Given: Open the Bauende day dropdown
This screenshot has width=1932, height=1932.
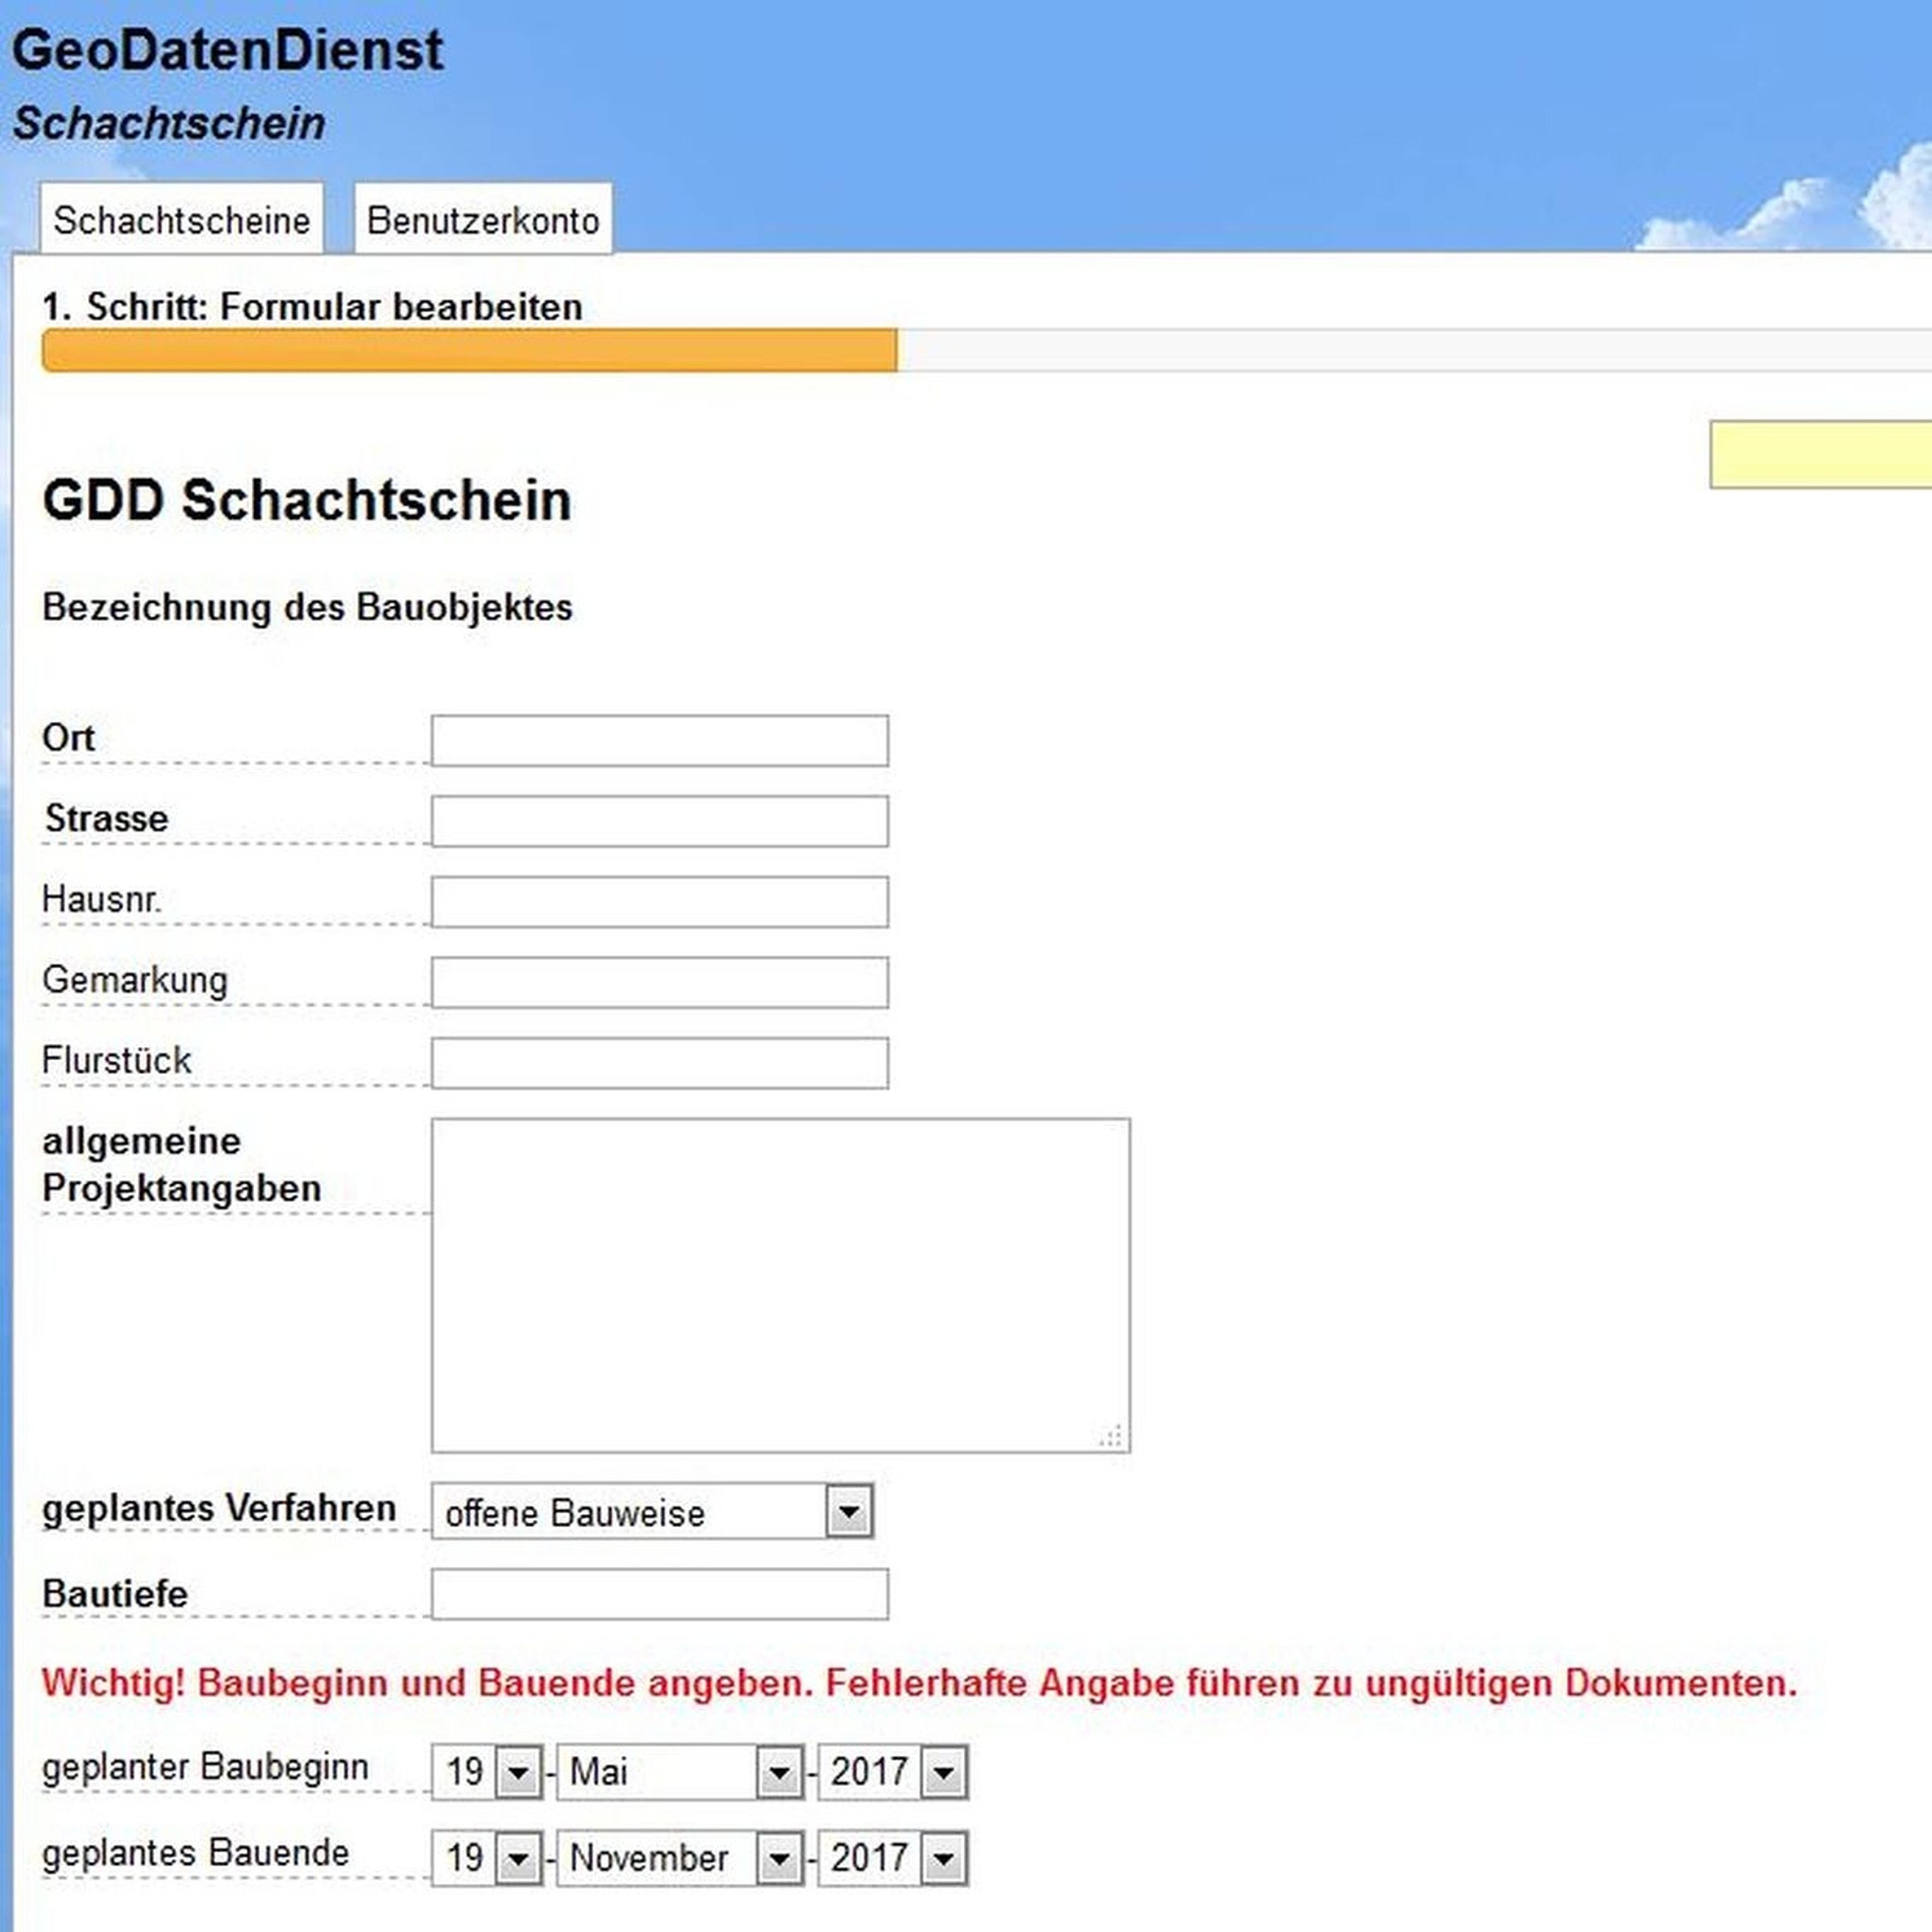Looking at the screenshot, I should [487, 1858].
